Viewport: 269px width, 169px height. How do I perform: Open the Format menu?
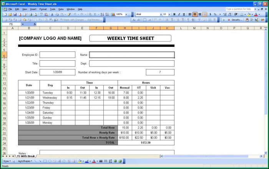tap(43, 9)
